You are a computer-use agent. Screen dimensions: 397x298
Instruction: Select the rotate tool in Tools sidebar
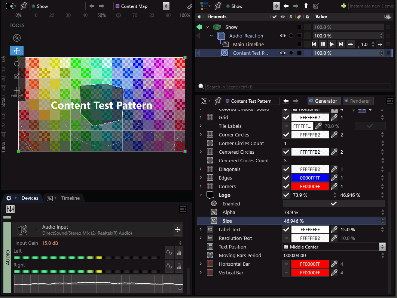pyautogui.click(x=16, y=63)
